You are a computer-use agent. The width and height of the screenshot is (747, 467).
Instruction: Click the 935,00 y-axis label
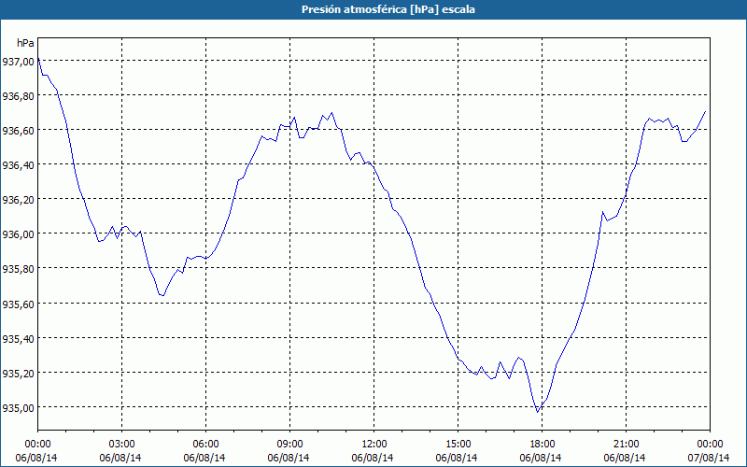(18, 407)
